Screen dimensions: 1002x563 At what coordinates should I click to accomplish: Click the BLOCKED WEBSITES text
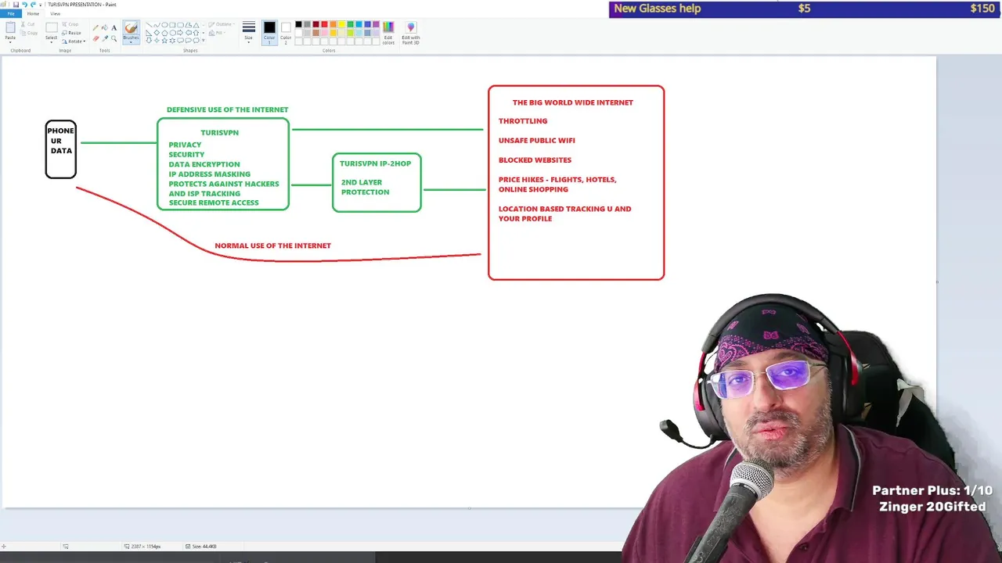click(x=535, y=160)
